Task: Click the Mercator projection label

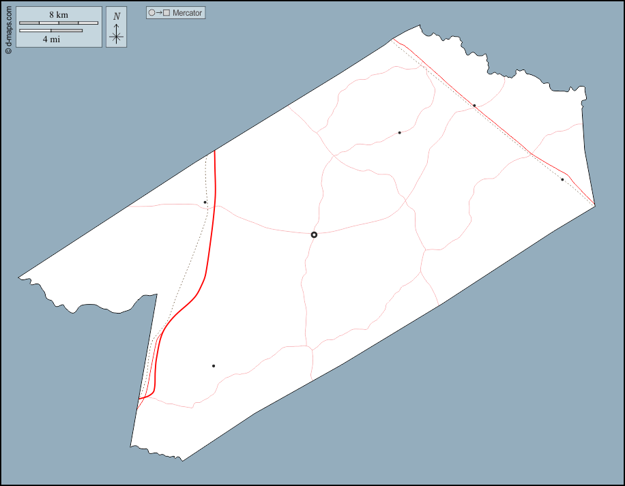Action: 188,13
